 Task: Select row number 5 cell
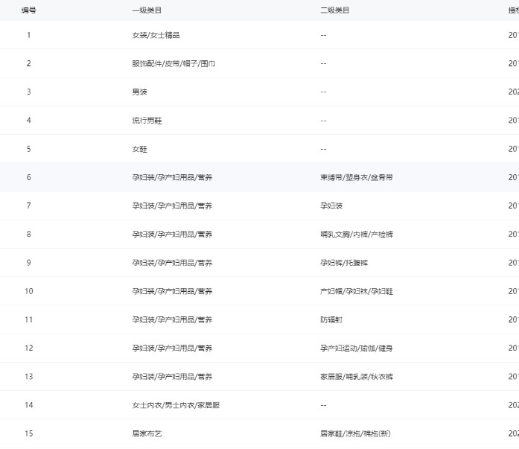pyautogui.click(x=29, y=149)
